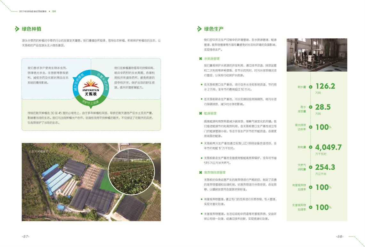Click the paragraph starting 传统巴戟天种植在
Screen dimensions: 365x247
[x=90, y=118]
